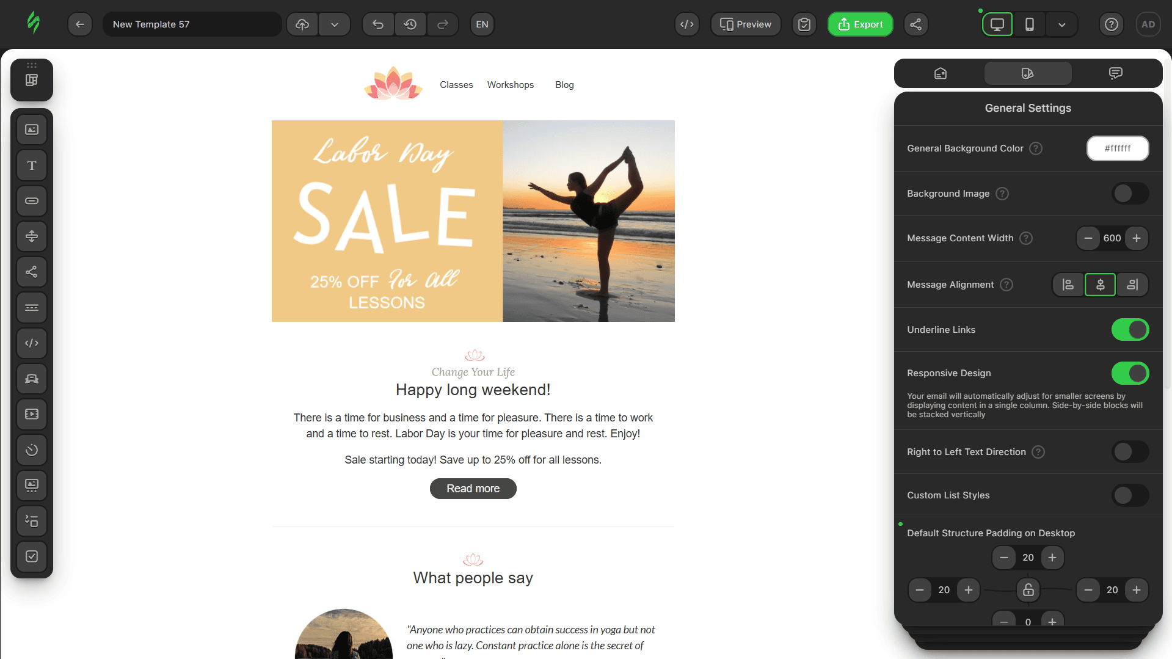Image resolution: width=1172 pixels, height=659 pixels.
Task: Disable the Underline Links toggle
Action: point(1130,330)
